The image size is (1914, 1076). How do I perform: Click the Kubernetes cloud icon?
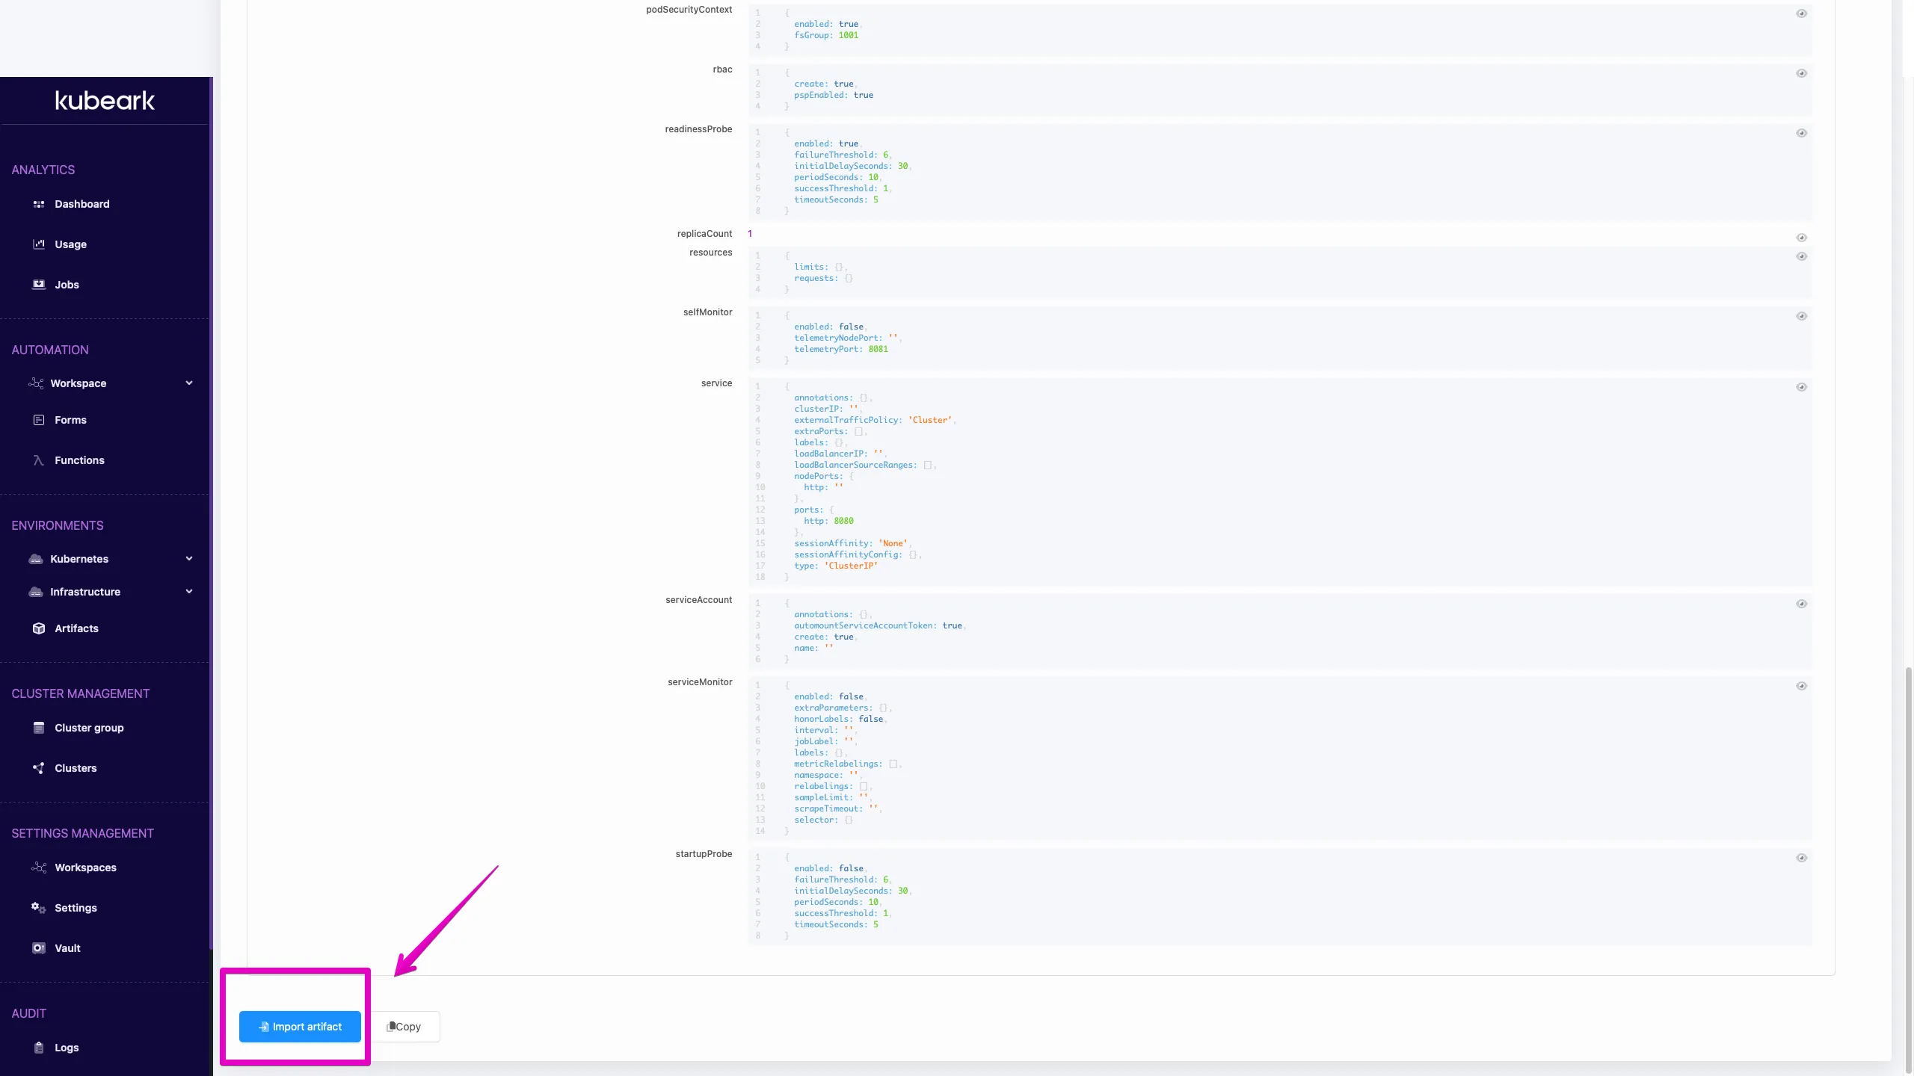(36, 559)
